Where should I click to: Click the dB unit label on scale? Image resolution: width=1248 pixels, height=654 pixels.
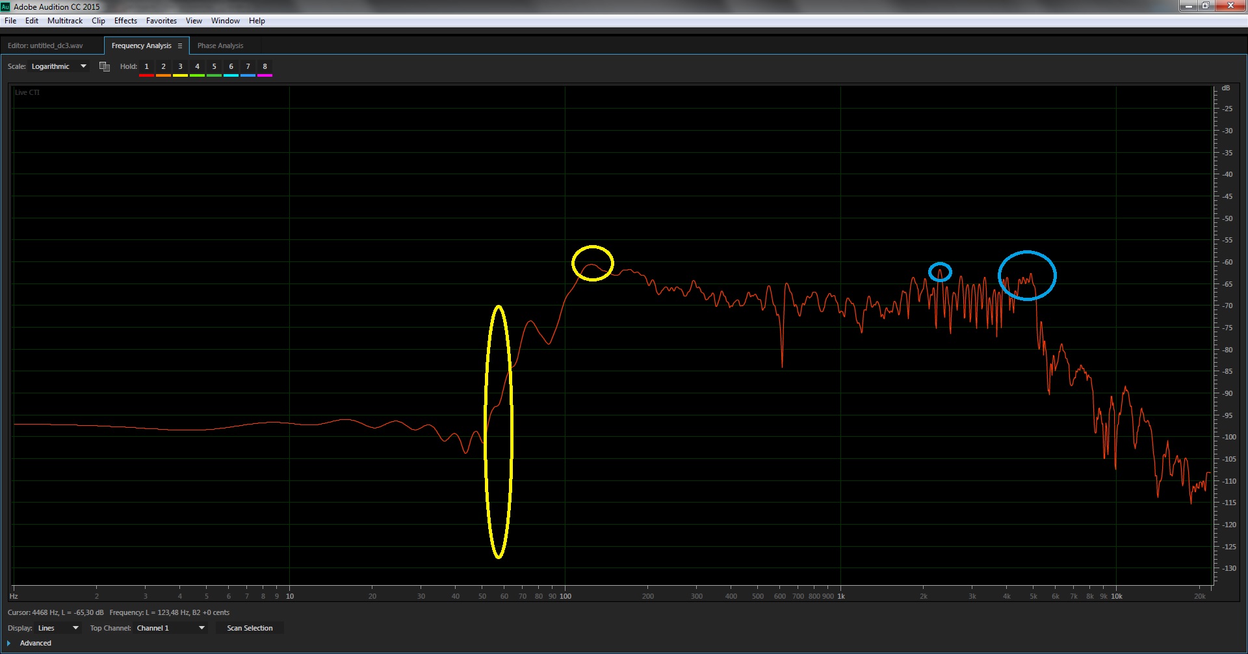pyautogui.click(x=1226, y=88)
